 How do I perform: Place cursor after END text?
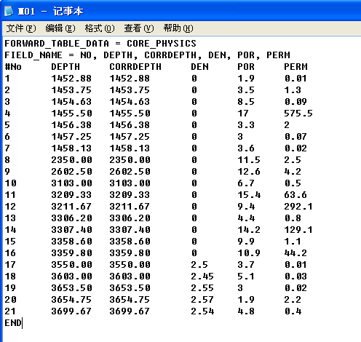coord(22,323)
